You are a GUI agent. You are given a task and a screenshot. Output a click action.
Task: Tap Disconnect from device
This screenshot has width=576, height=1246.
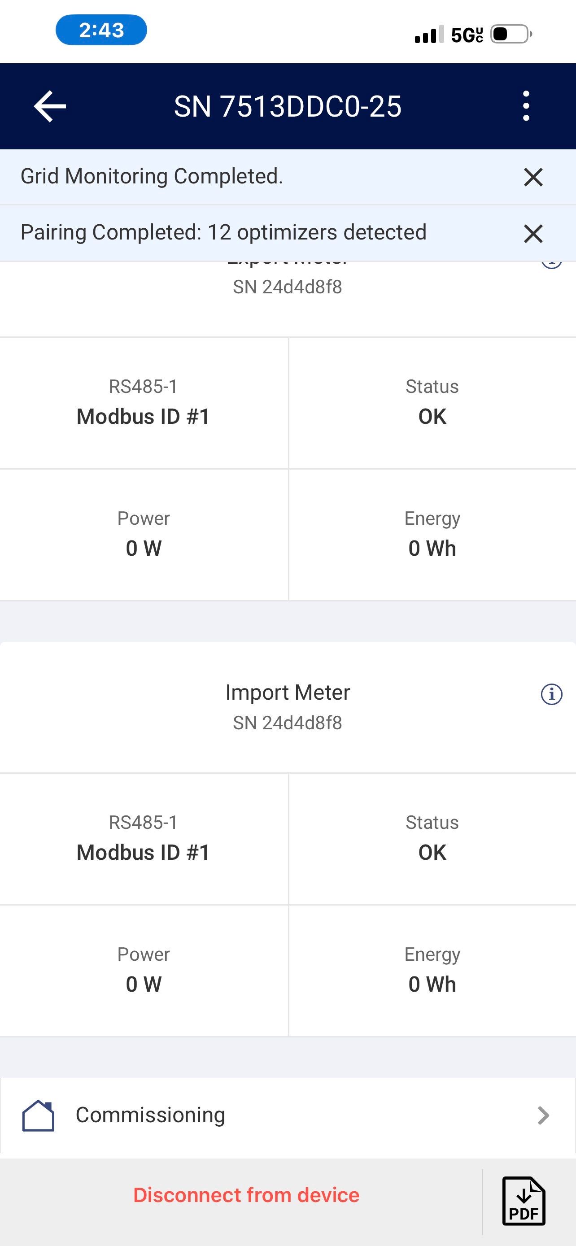click(x=246, y=1195)
